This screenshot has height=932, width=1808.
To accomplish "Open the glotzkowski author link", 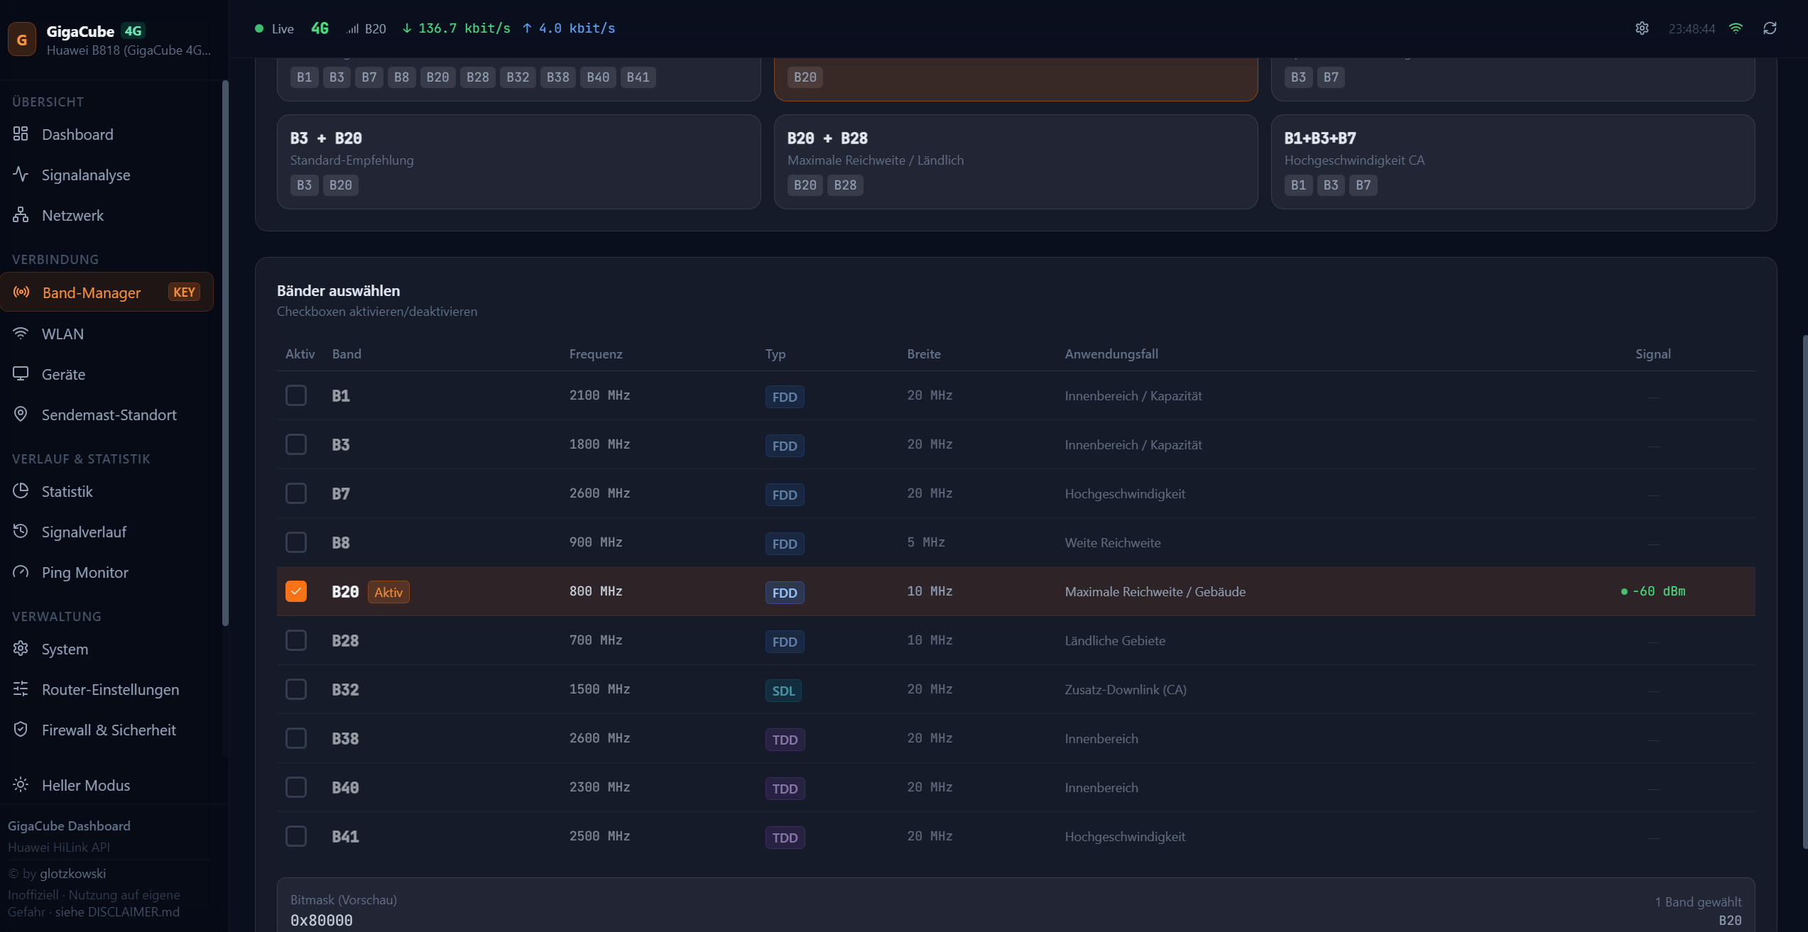I will 72,873.
